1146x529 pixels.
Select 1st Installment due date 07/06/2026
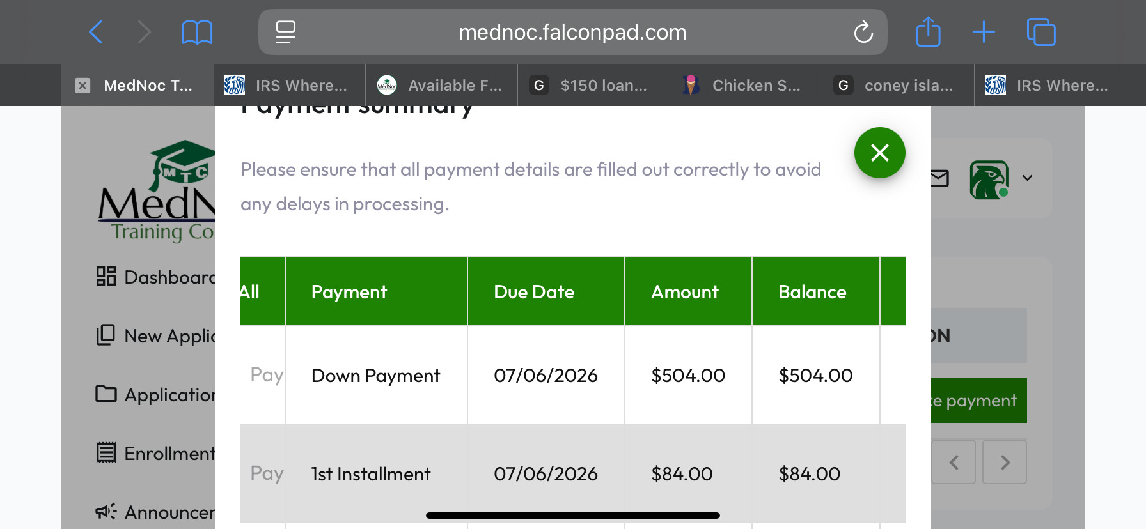(x=546, y=473)
